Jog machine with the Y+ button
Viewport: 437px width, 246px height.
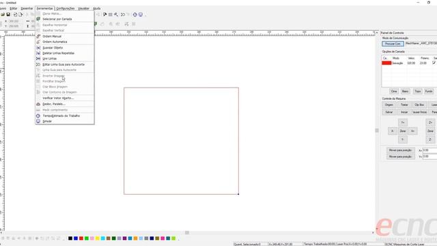pos(403,123)
